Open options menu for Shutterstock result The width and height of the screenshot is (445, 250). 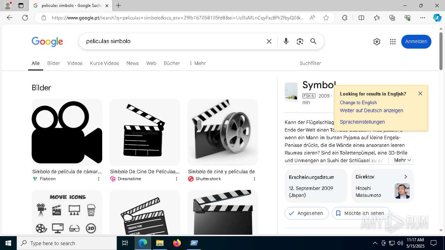tap(254, 179)
